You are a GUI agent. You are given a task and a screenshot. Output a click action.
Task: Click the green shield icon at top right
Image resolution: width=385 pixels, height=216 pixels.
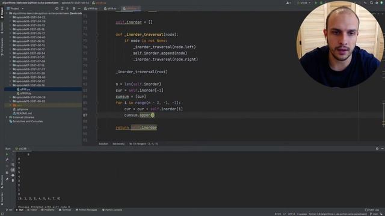[382, 2]
